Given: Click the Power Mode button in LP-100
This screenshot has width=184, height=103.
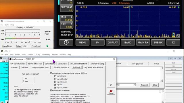Looking at the screenshot, I should coord(36,46).
